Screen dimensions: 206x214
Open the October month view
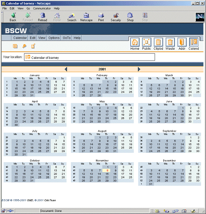(35, 160)
